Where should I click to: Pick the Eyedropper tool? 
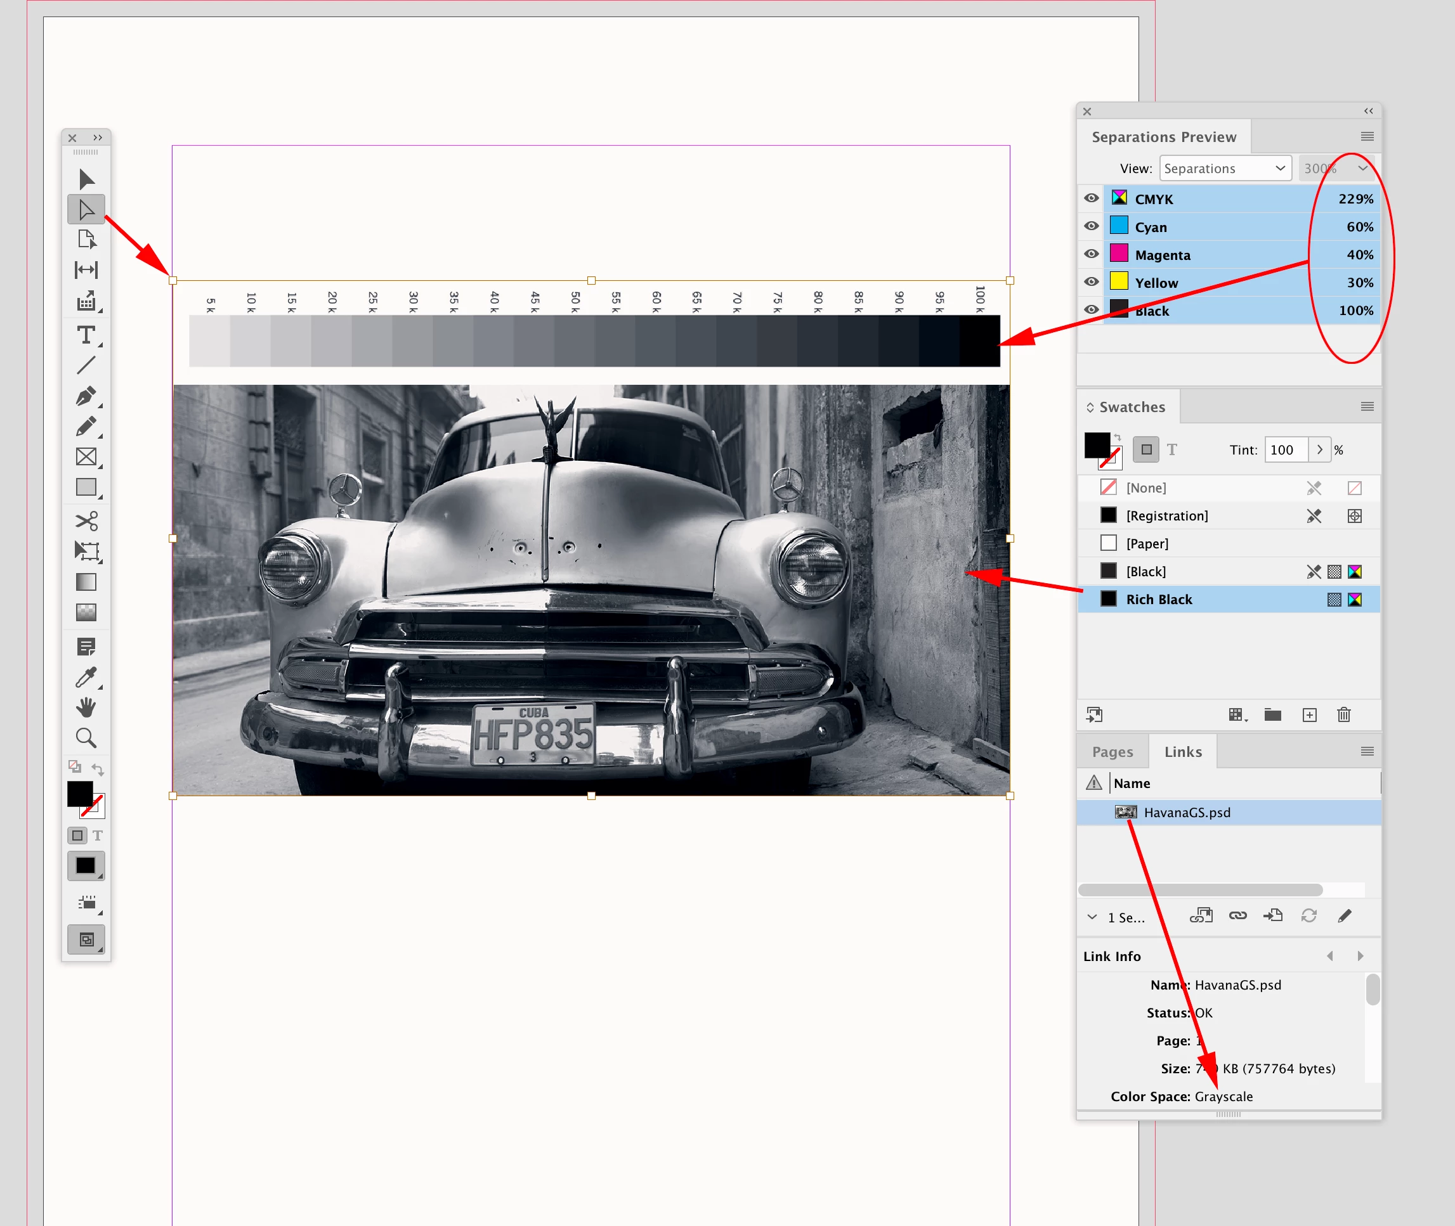86,677
